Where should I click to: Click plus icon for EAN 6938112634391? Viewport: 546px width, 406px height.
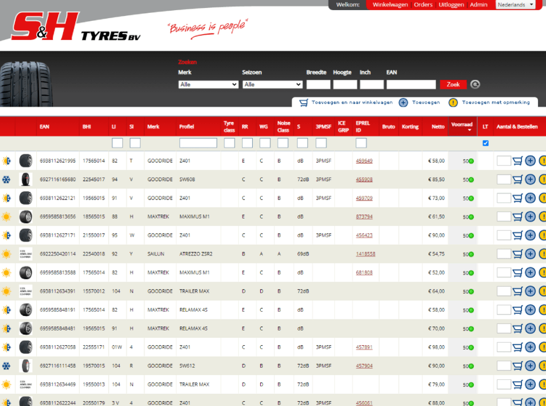point(530,291)
